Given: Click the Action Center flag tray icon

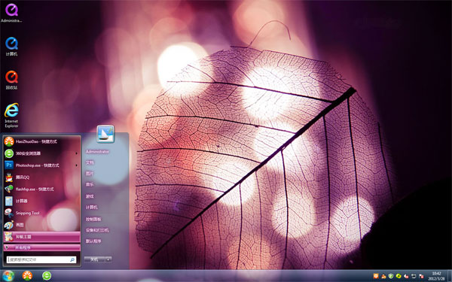Looking at the screenshot, I should point(421,276).
